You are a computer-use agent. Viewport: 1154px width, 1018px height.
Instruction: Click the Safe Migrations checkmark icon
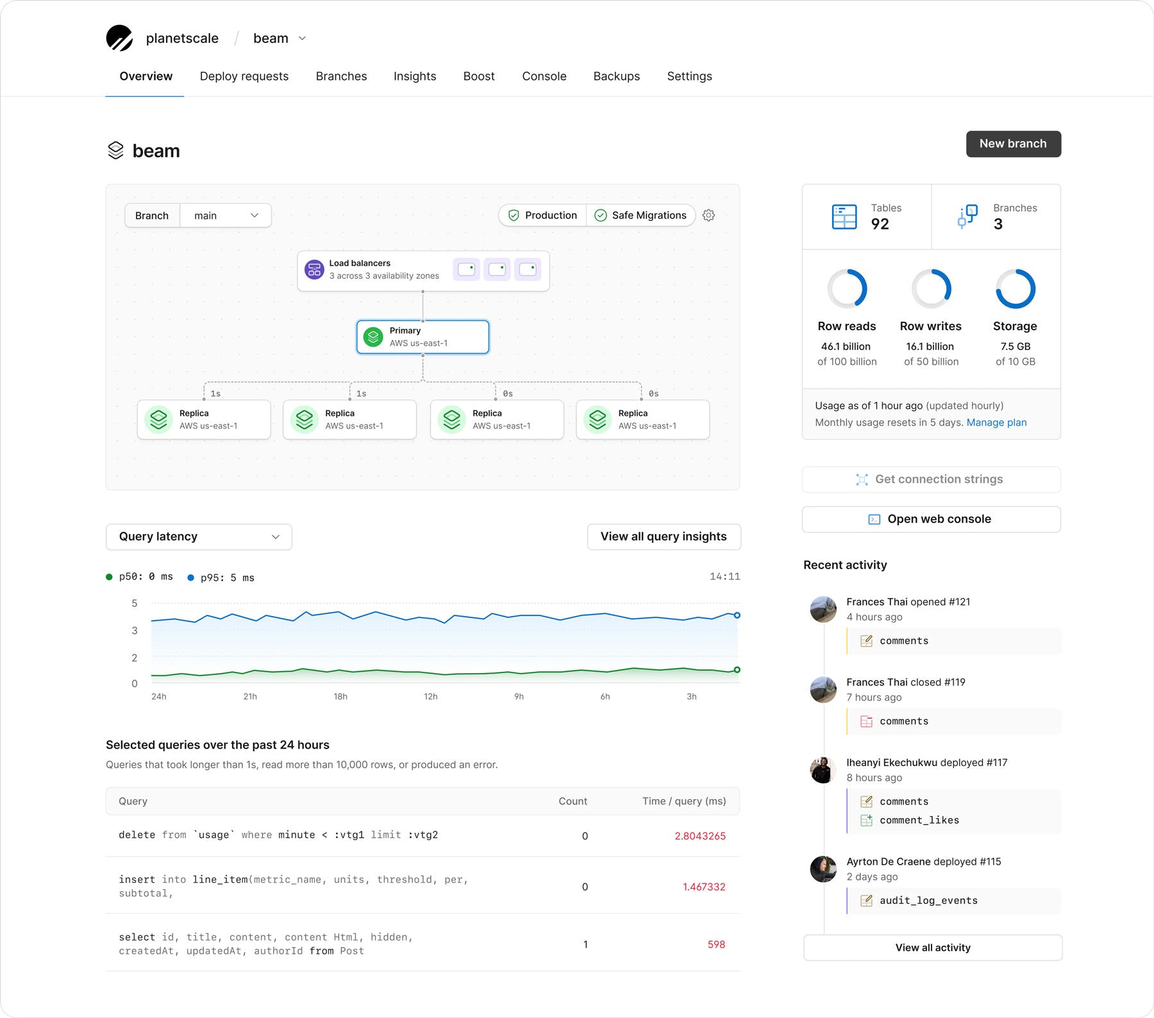click(x=600, y=215)
